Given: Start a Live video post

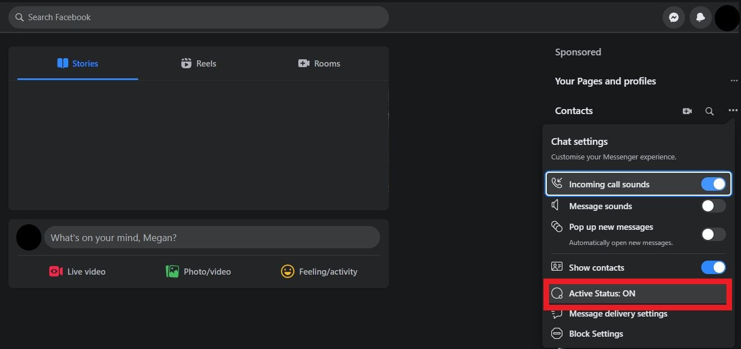Looking at the screenshot, I should tap(78, 272).
